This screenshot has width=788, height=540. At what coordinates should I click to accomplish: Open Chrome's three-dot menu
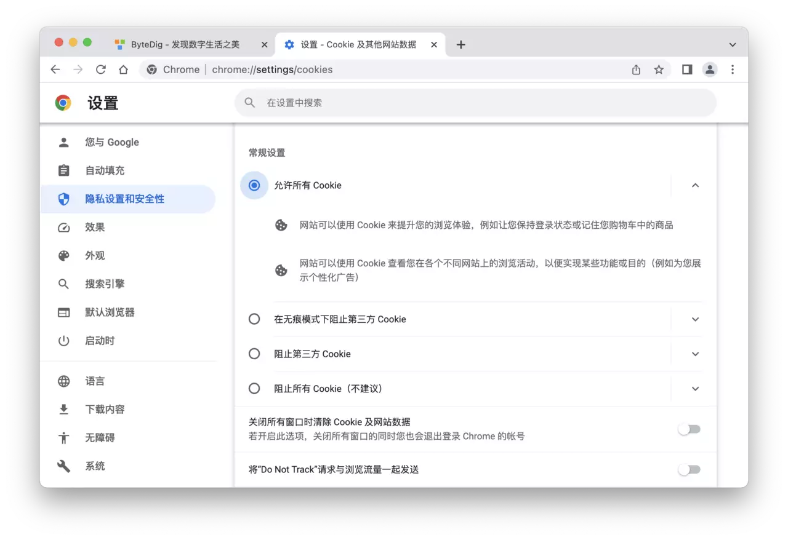pos(733,69)
